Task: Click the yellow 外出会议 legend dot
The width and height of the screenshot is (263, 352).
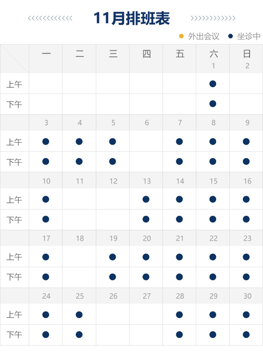Action: click(x=181, y=36)
